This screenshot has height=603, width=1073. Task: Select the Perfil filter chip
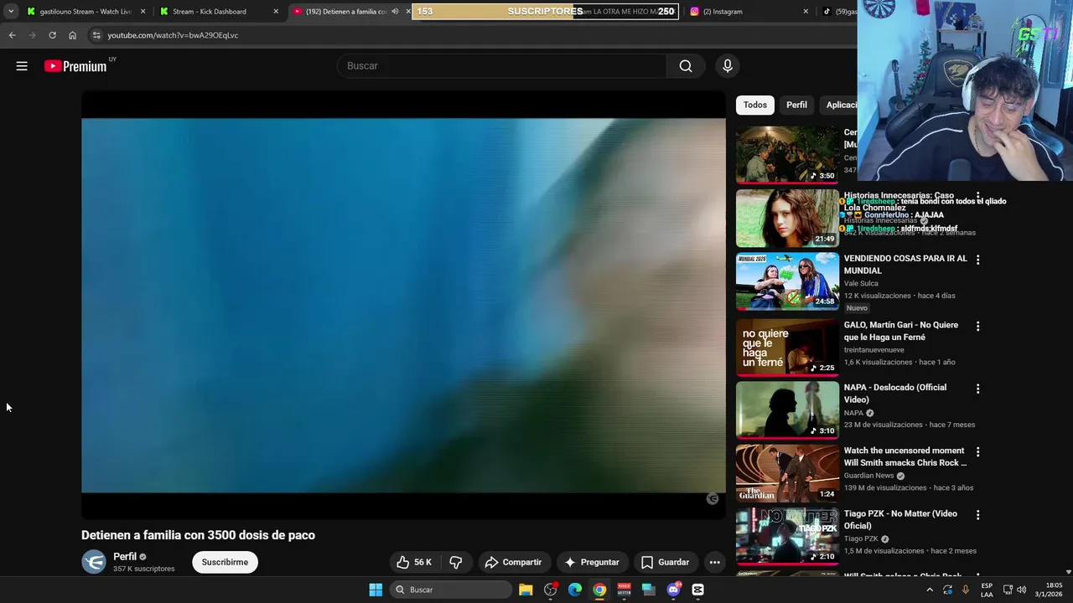pyautogui.click(x=796, y=105)
